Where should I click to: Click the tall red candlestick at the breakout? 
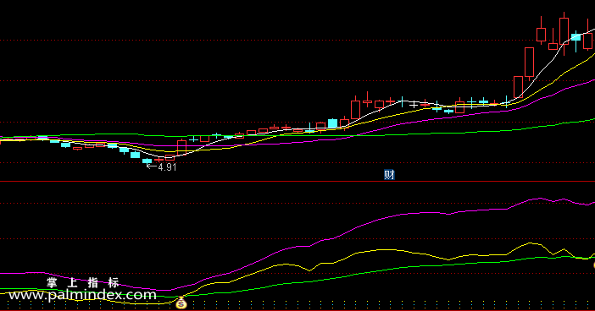pos(530,63)
